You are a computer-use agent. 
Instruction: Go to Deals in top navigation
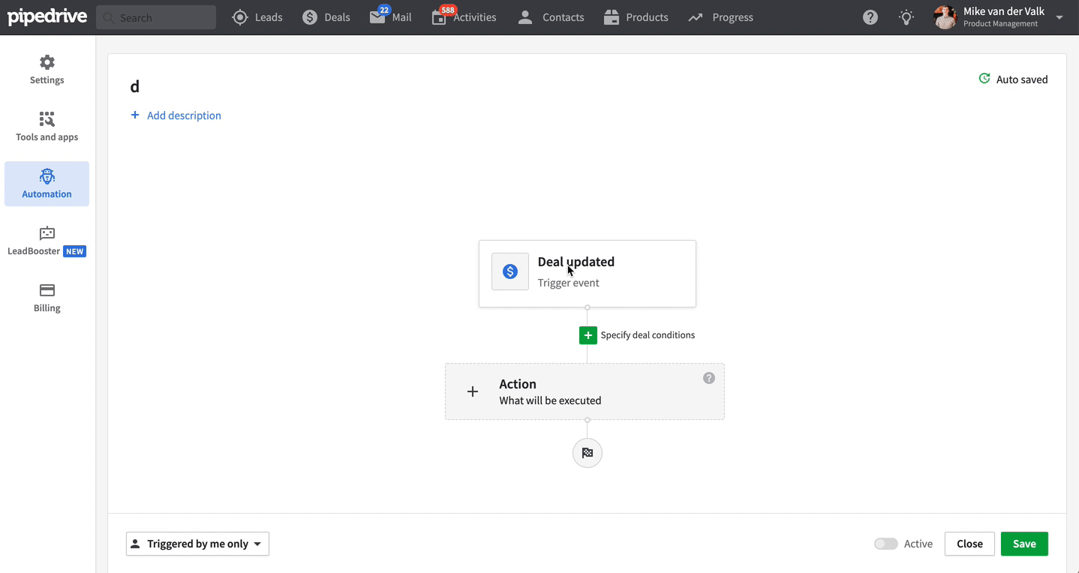coord(326,17)
